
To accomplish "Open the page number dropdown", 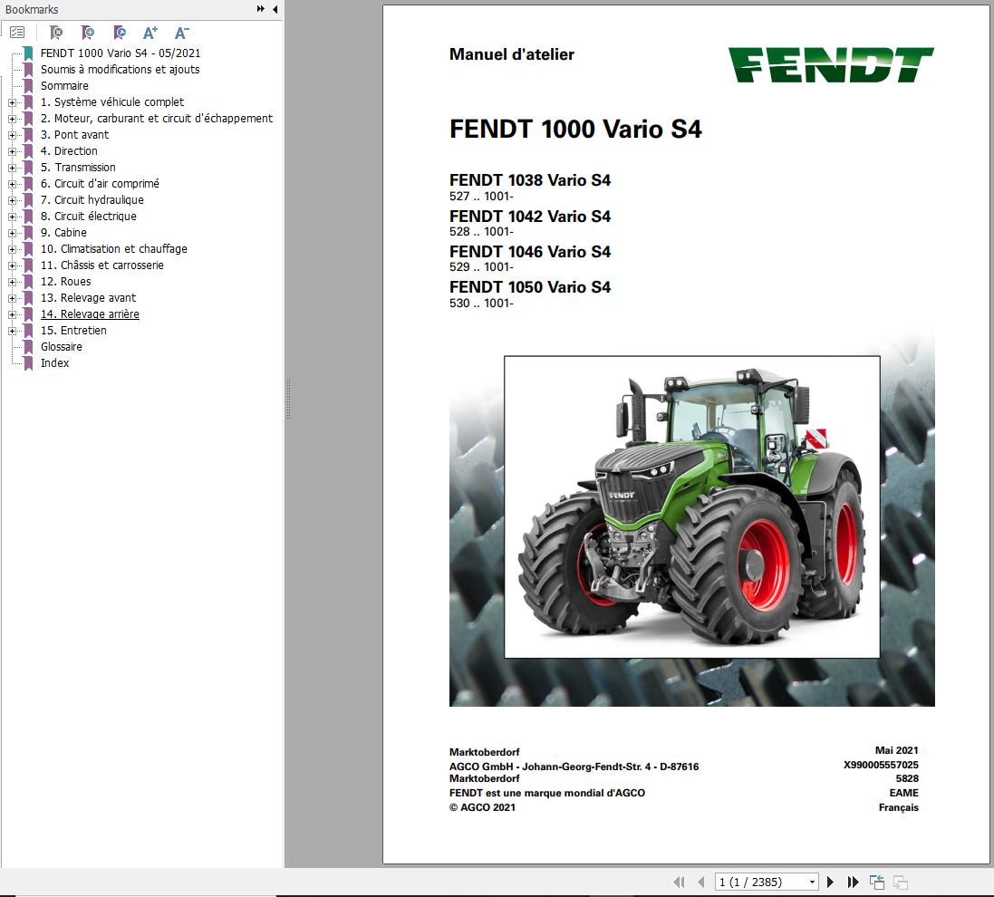I will point(812,882).
